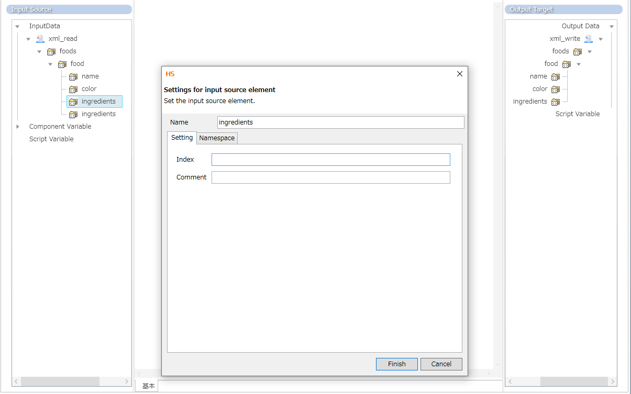Click the ingredients element icon in Output Target
This screenshot has width=631, height=394.
pos(555,102)
